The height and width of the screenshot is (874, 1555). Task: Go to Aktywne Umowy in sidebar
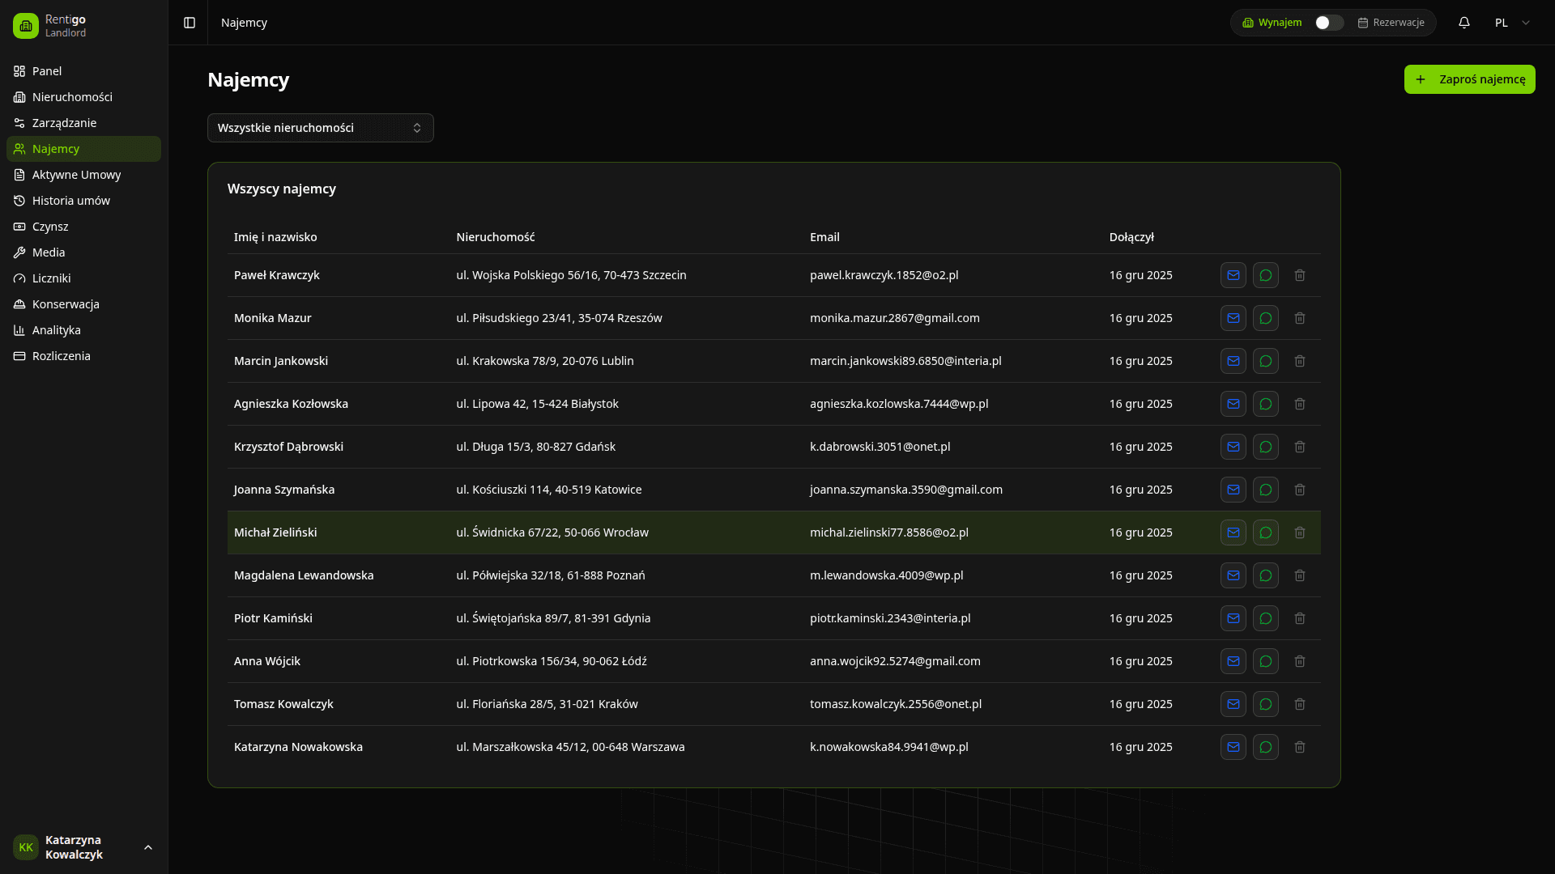pos(76,175)
